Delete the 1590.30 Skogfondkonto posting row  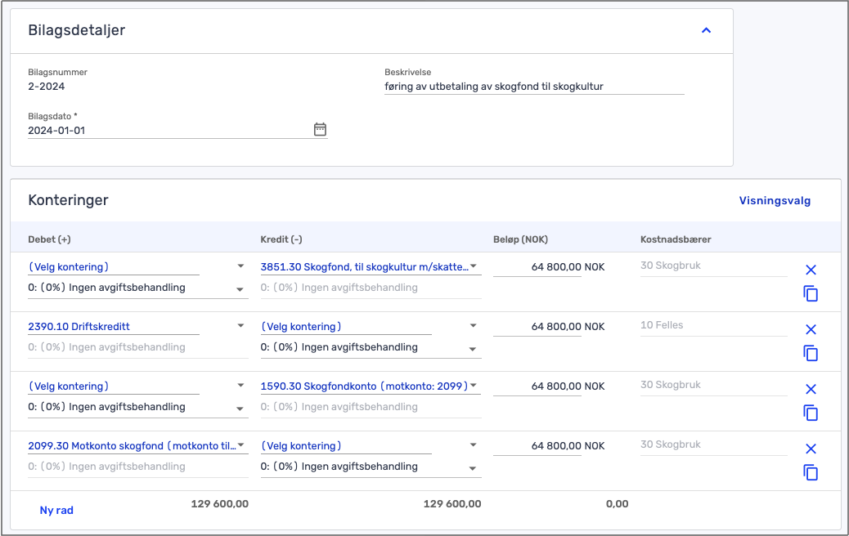point(811,389)
